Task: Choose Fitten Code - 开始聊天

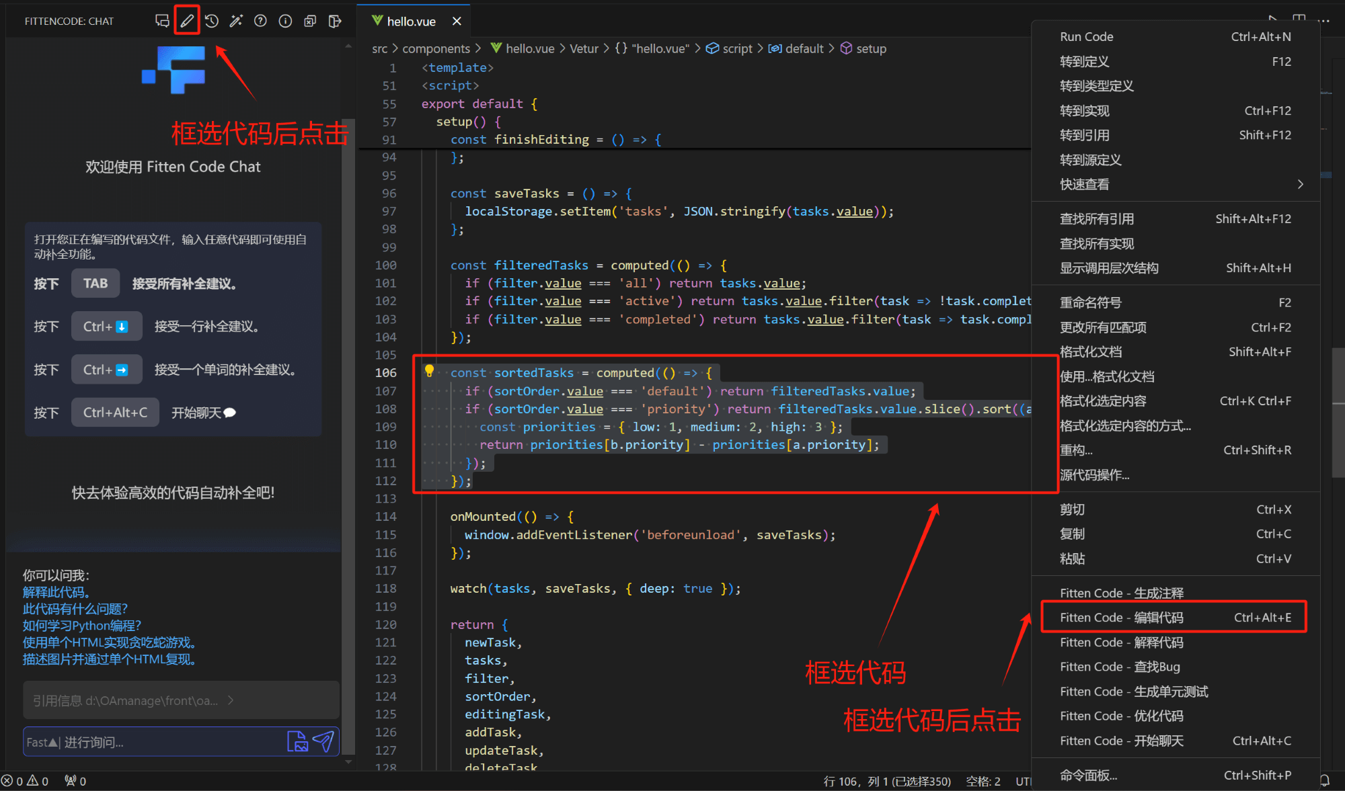Action: point(1176,741)
